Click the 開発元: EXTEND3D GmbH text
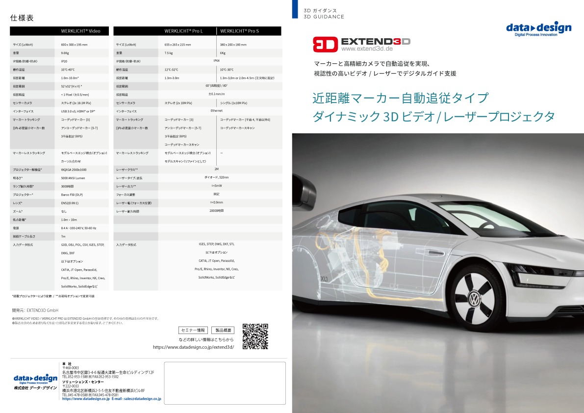This screenshot has width=584, height=413. click(x=35, y=310)
